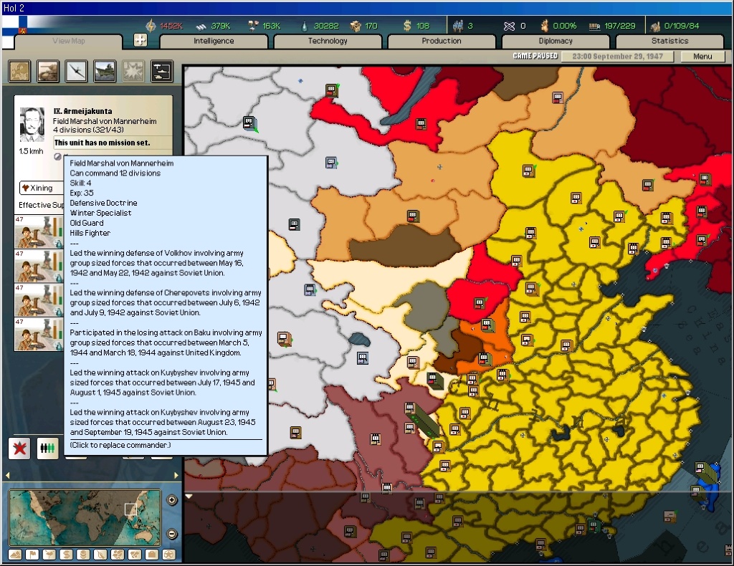The height and width of the screenshot is (566, 734).
Task: Open the game Menu button
Action: 702,56
